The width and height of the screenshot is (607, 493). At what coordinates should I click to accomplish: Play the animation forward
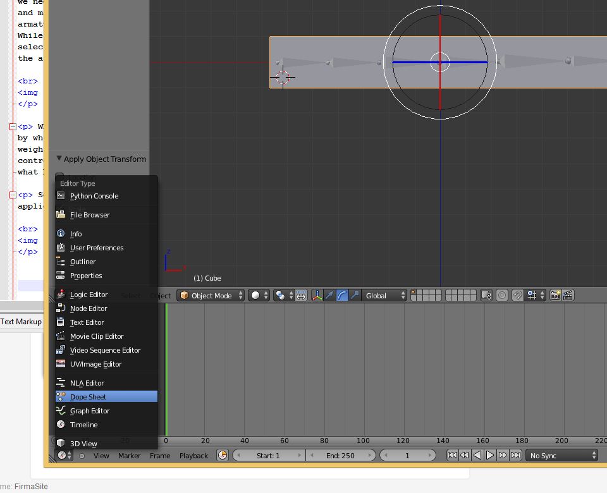489,455
